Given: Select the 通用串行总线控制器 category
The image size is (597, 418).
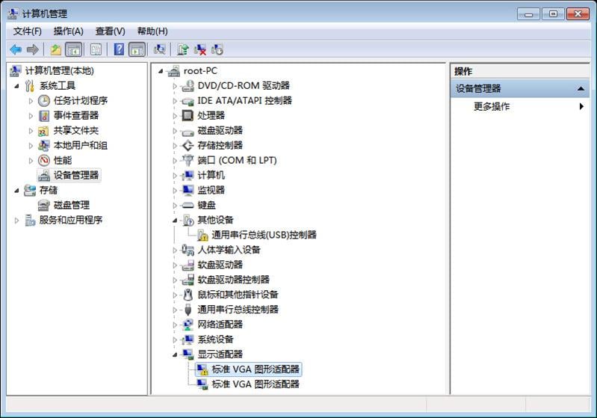Looking at the screenshot, I should click(x=238, y=310).
